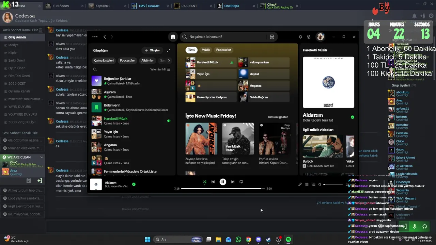
Task: Go back with the Spotify back arrow
Action: point(105,37)
